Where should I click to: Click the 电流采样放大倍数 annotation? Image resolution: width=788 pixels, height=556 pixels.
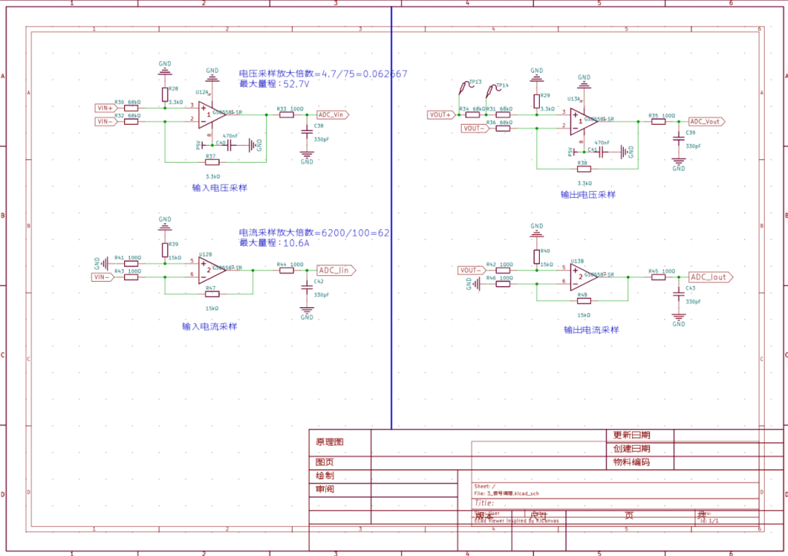coord(314,233)
